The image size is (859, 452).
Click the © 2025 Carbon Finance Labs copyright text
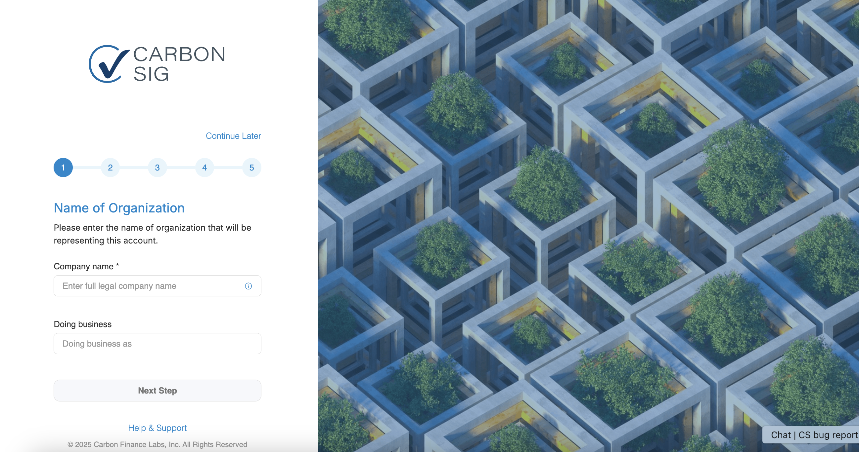(x=158, y=444)
